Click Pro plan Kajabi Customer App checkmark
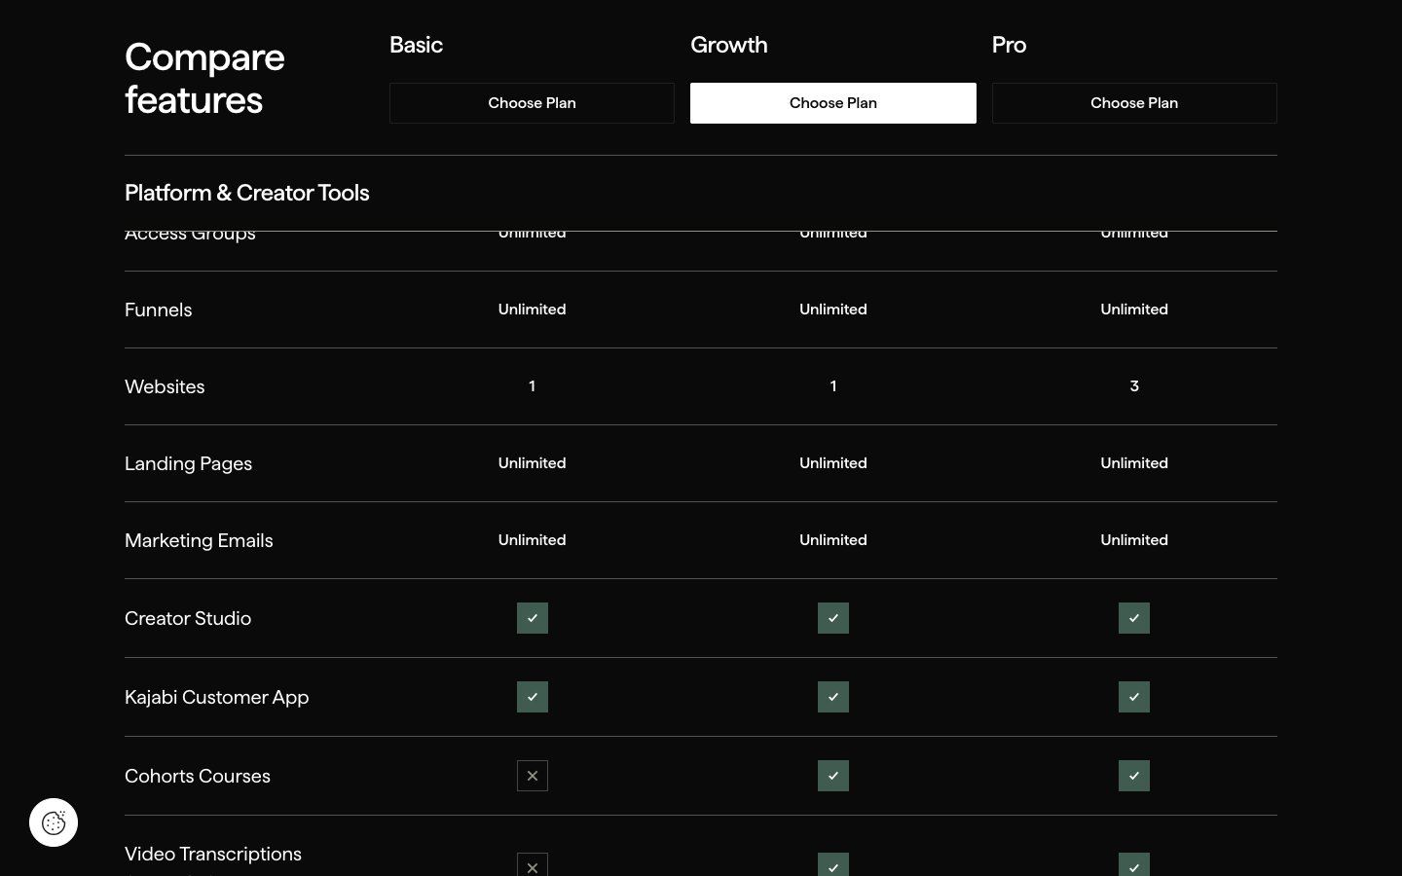The width and height of the screenshot is (1402, 876). [1134, 697]
